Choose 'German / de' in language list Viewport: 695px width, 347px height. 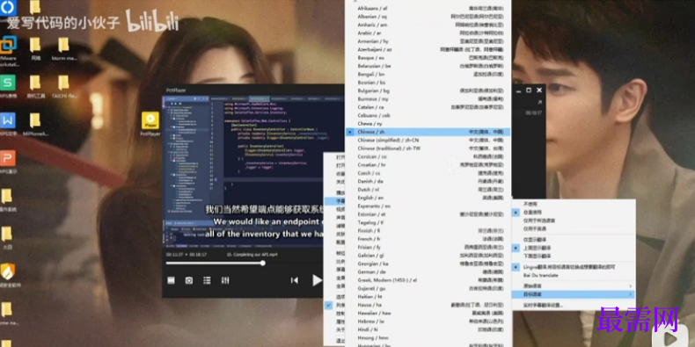428,271
